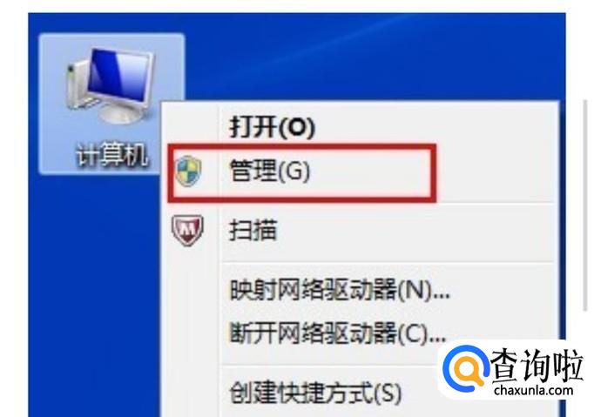Viewport: 594px width, 417px height.
Task: Click the UAC shield icon beside 管理(G)
Action: pyautogui.click(x=188, y=172)
